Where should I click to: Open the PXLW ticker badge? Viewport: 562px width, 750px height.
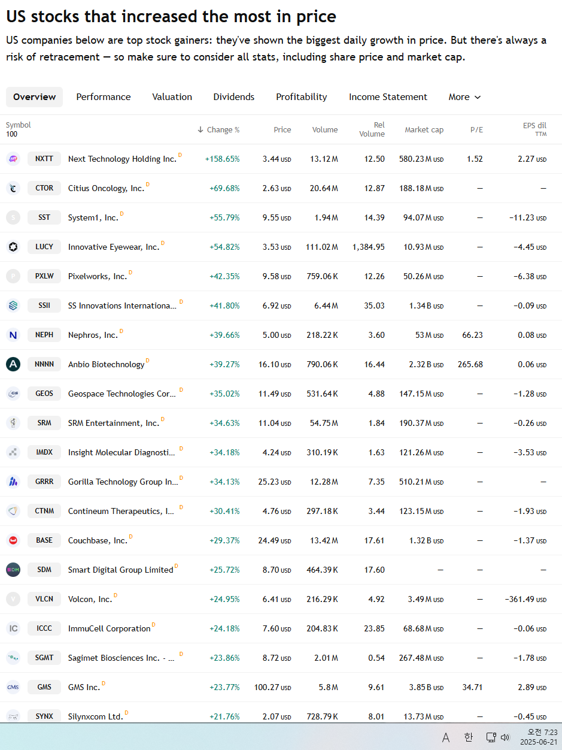tap(44, 276)
